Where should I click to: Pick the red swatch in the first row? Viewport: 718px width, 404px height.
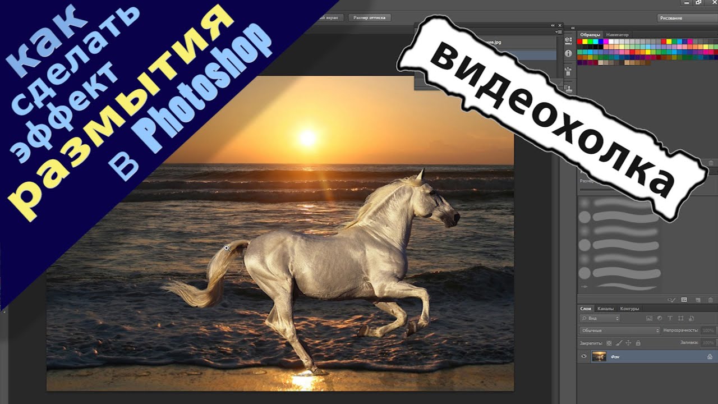(x=579, y=42)
